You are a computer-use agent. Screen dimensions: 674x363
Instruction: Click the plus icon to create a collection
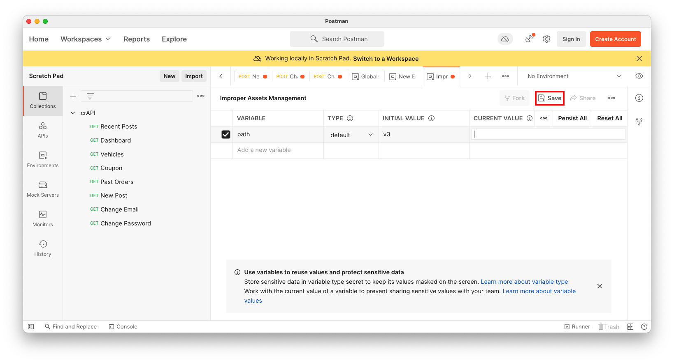tap(73, 96)
